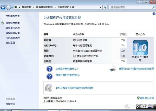Viewport: 156px width, 111px height.
Task: Click question icon beside 提高计算机性能的提示
Action: (x=49, y=76)
